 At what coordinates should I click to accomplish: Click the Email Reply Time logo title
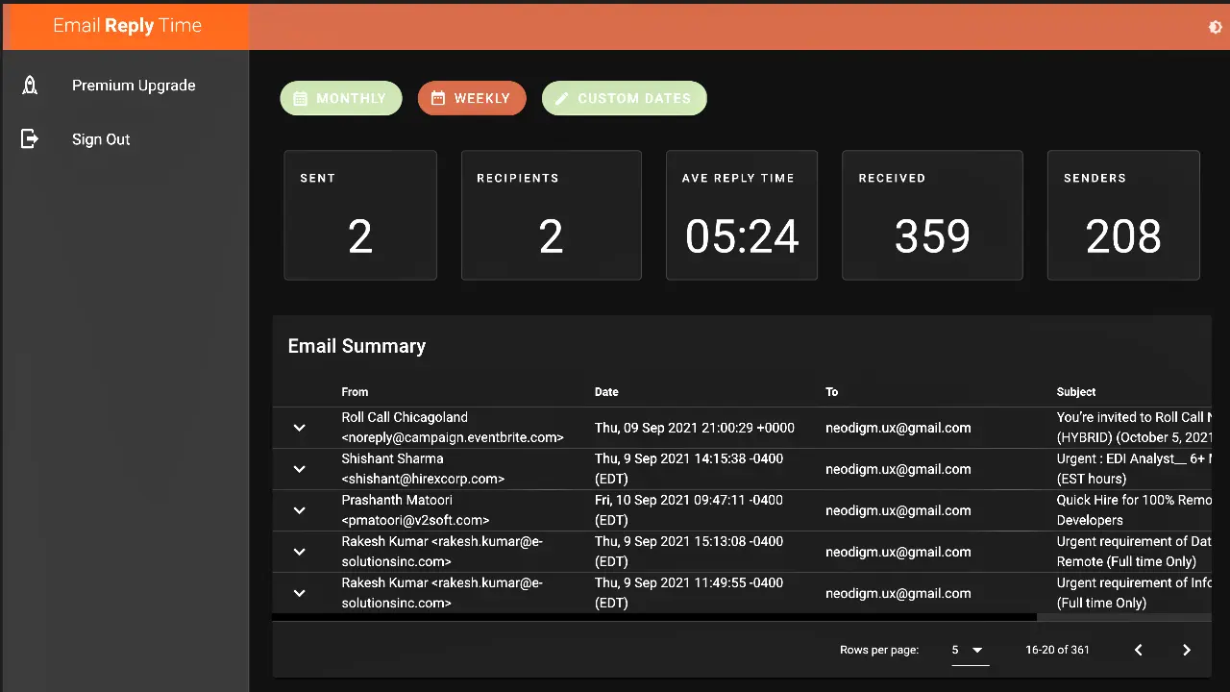click(127, 26)
